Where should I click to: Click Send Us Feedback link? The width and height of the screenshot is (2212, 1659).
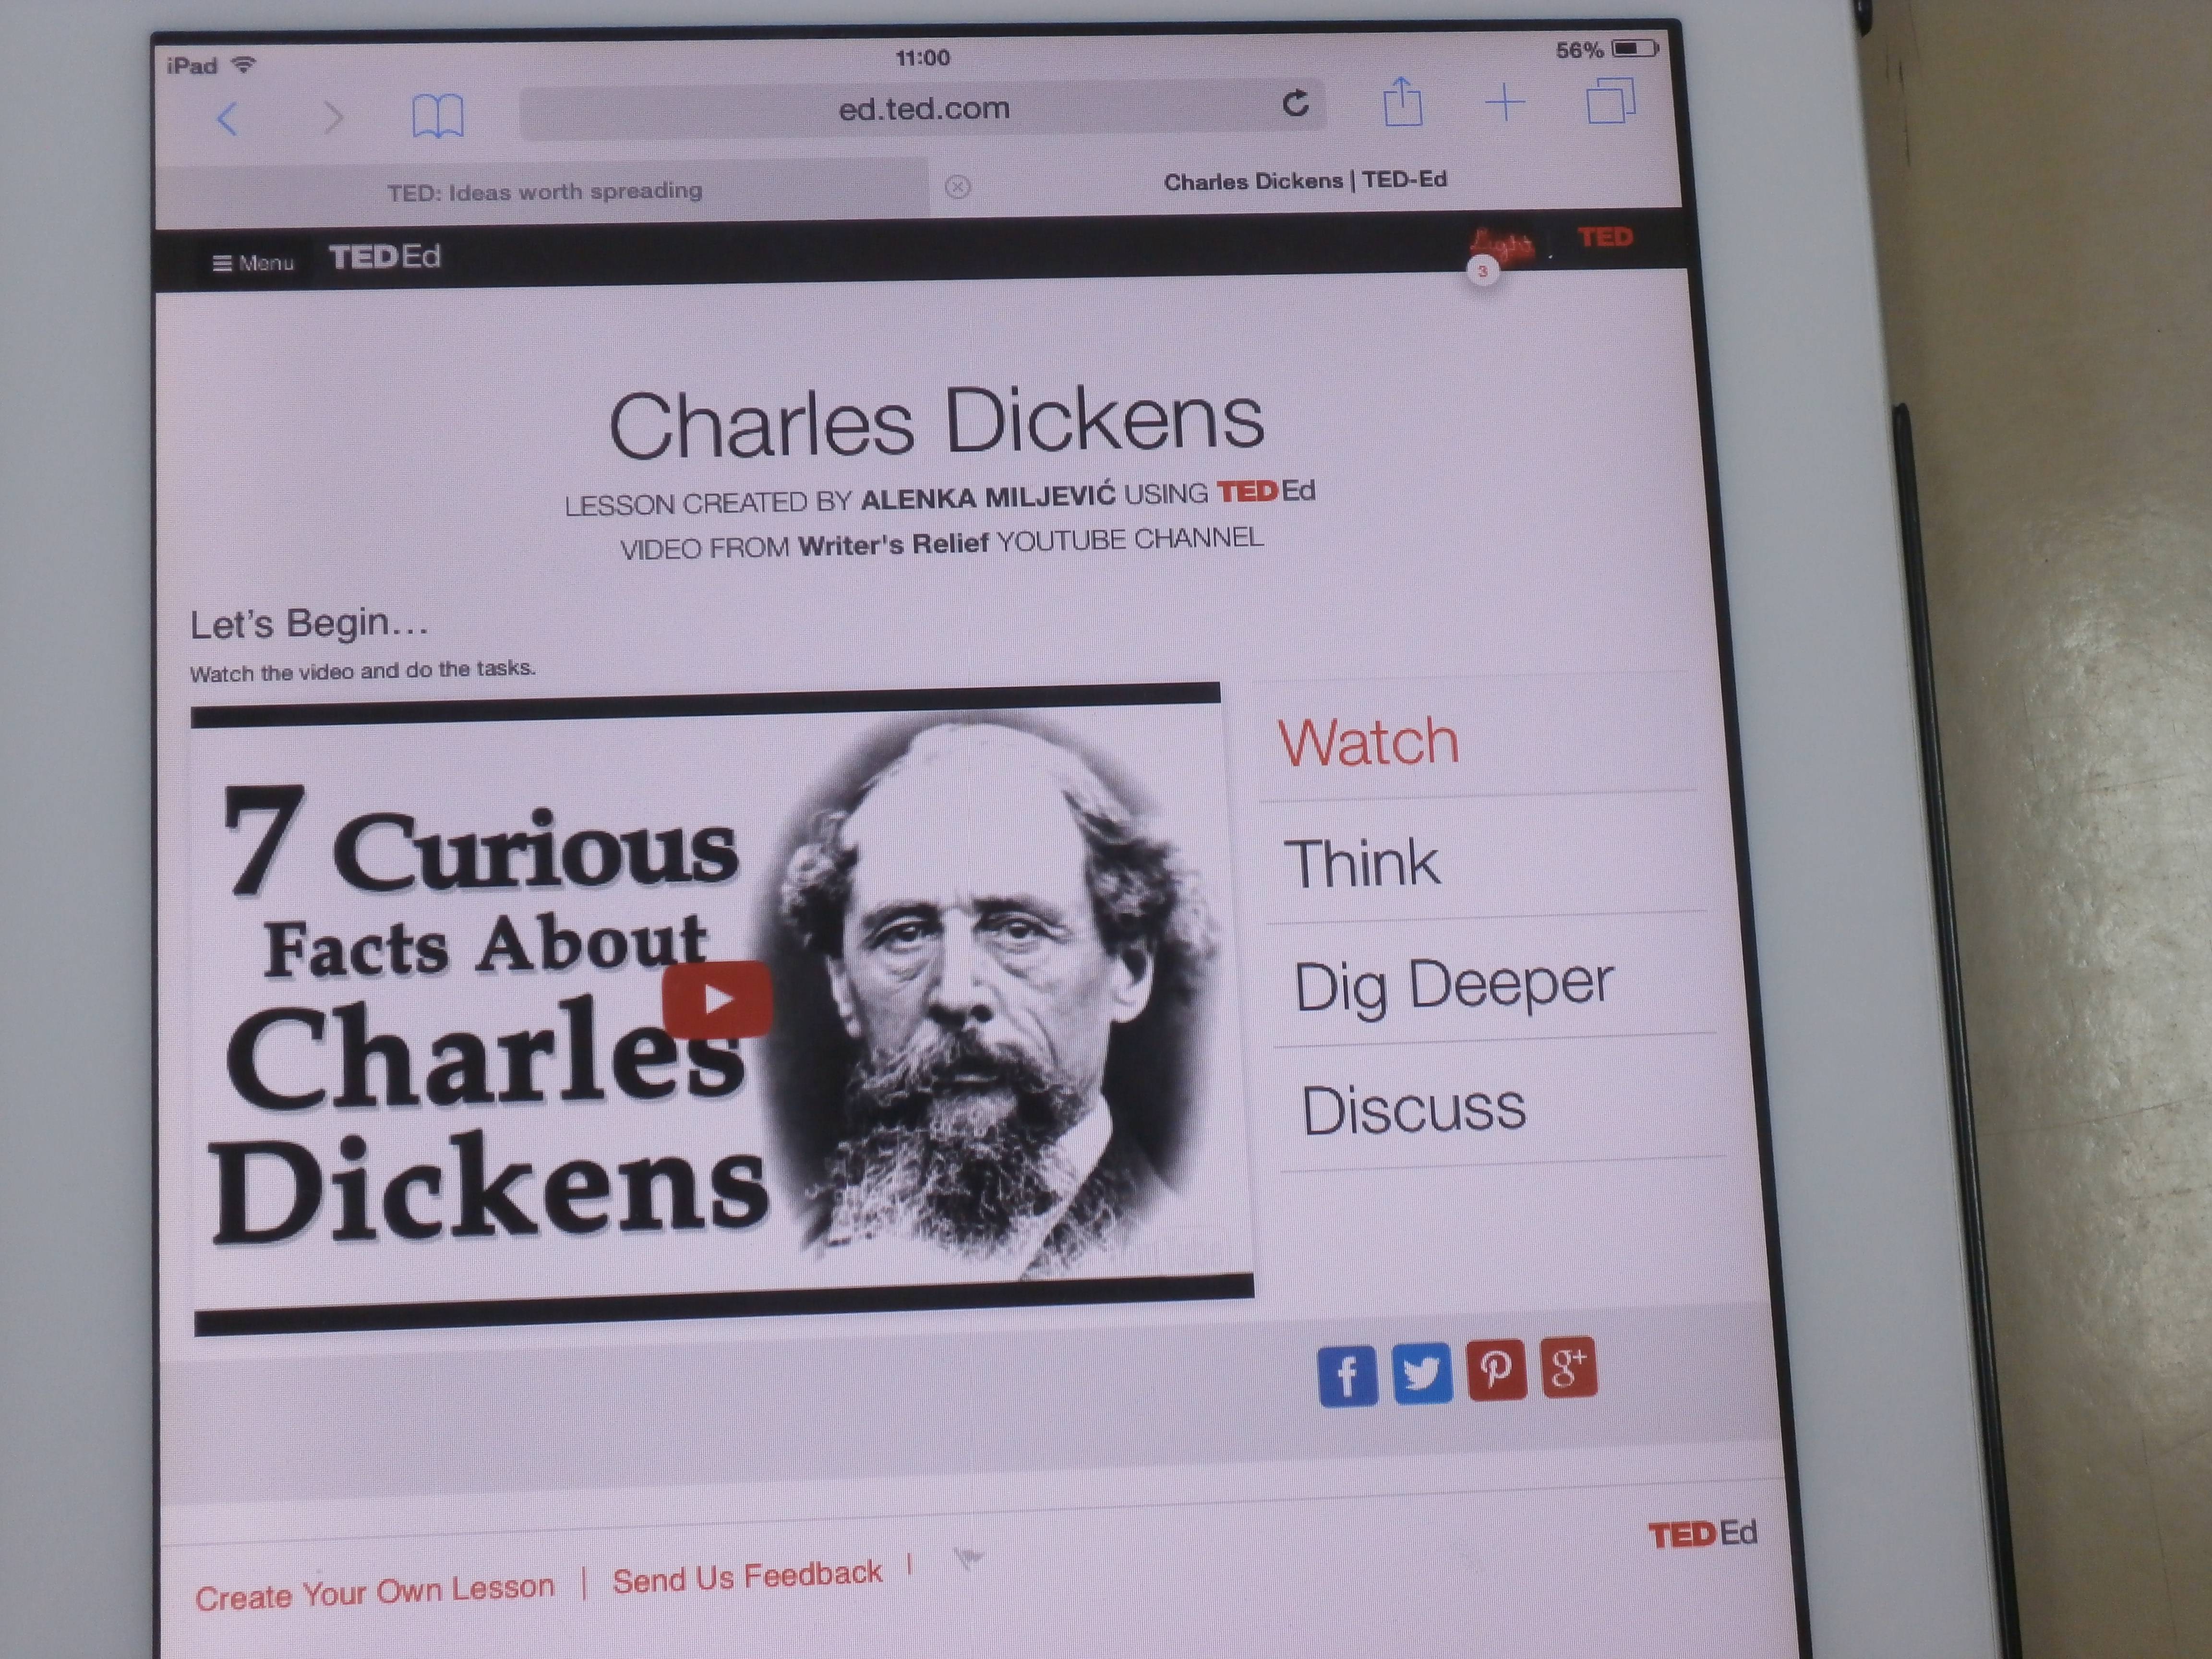click(x=747, y=1577)
